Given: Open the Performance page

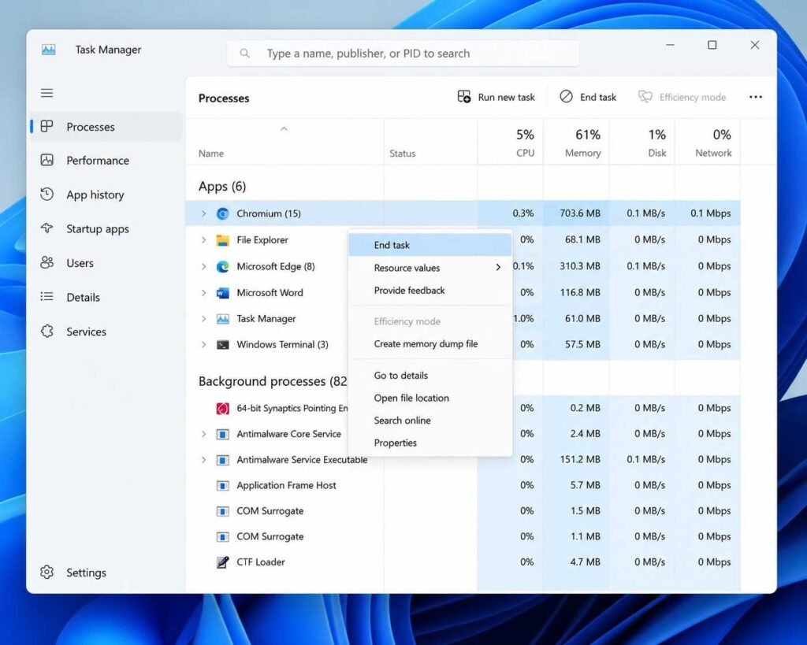Looking at the screenshot, I should (106, 161).
